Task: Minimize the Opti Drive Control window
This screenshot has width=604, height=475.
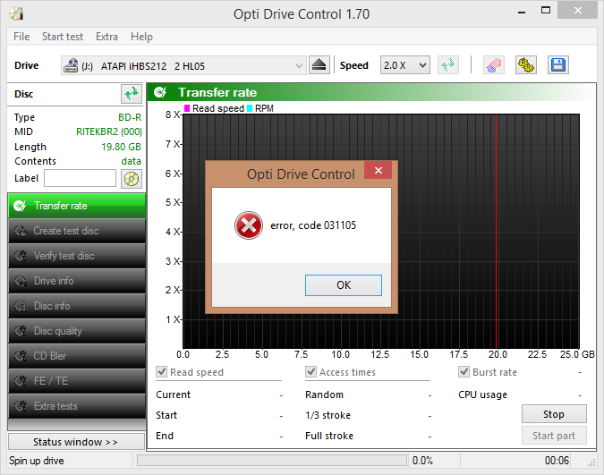Action: tap(522, 12)
